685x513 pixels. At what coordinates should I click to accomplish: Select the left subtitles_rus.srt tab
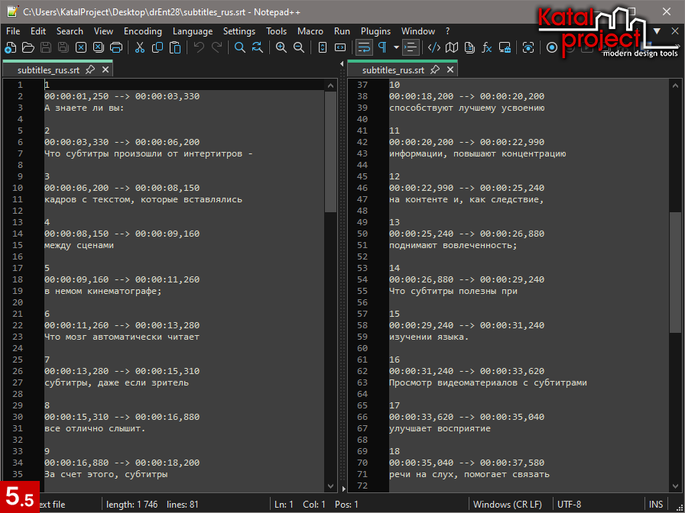[x=48, y=69]
